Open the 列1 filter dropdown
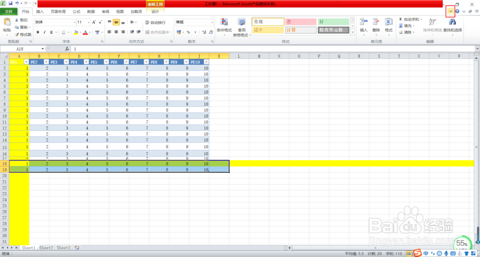480x257 pixels. pyautogui.click(x=26, y=62)
